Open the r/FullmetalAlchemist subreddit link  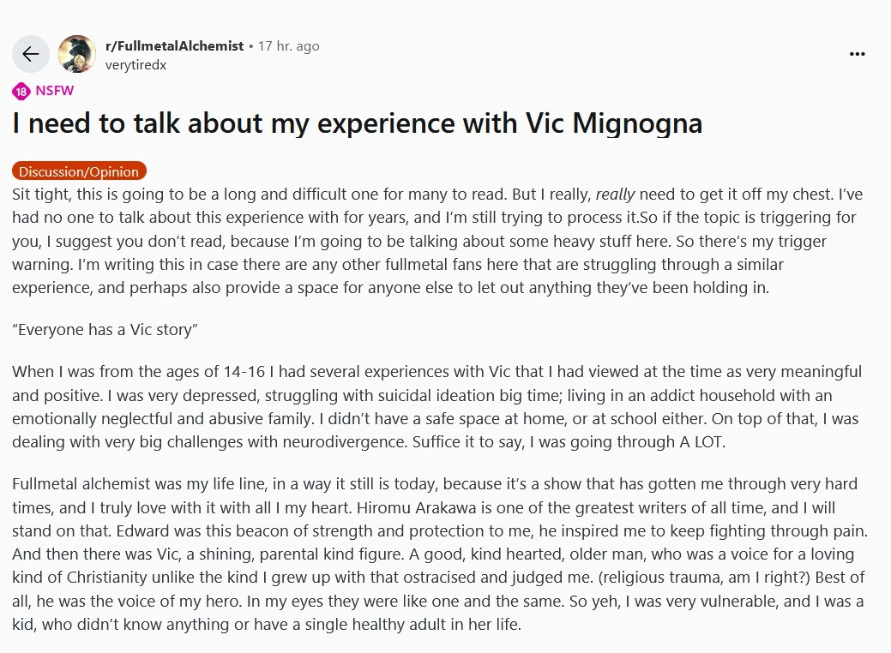[174, 46]
